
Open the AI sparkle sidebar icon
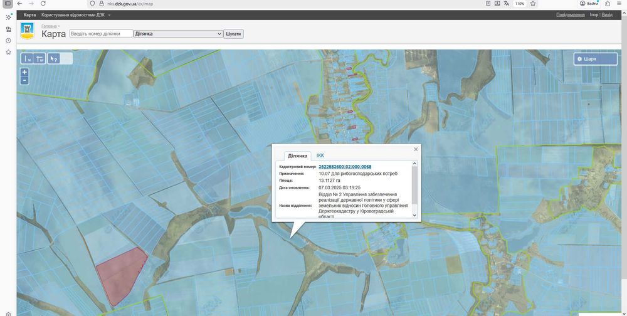click(8, 17)
